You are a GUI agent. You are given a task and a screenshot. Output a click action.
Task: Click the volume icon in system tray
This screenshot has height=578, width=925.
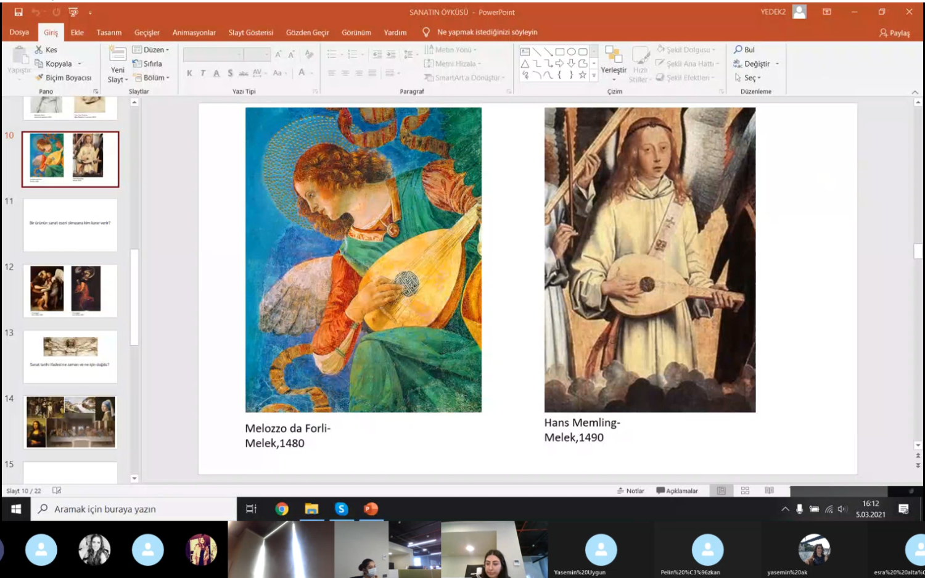pos(843,509)
